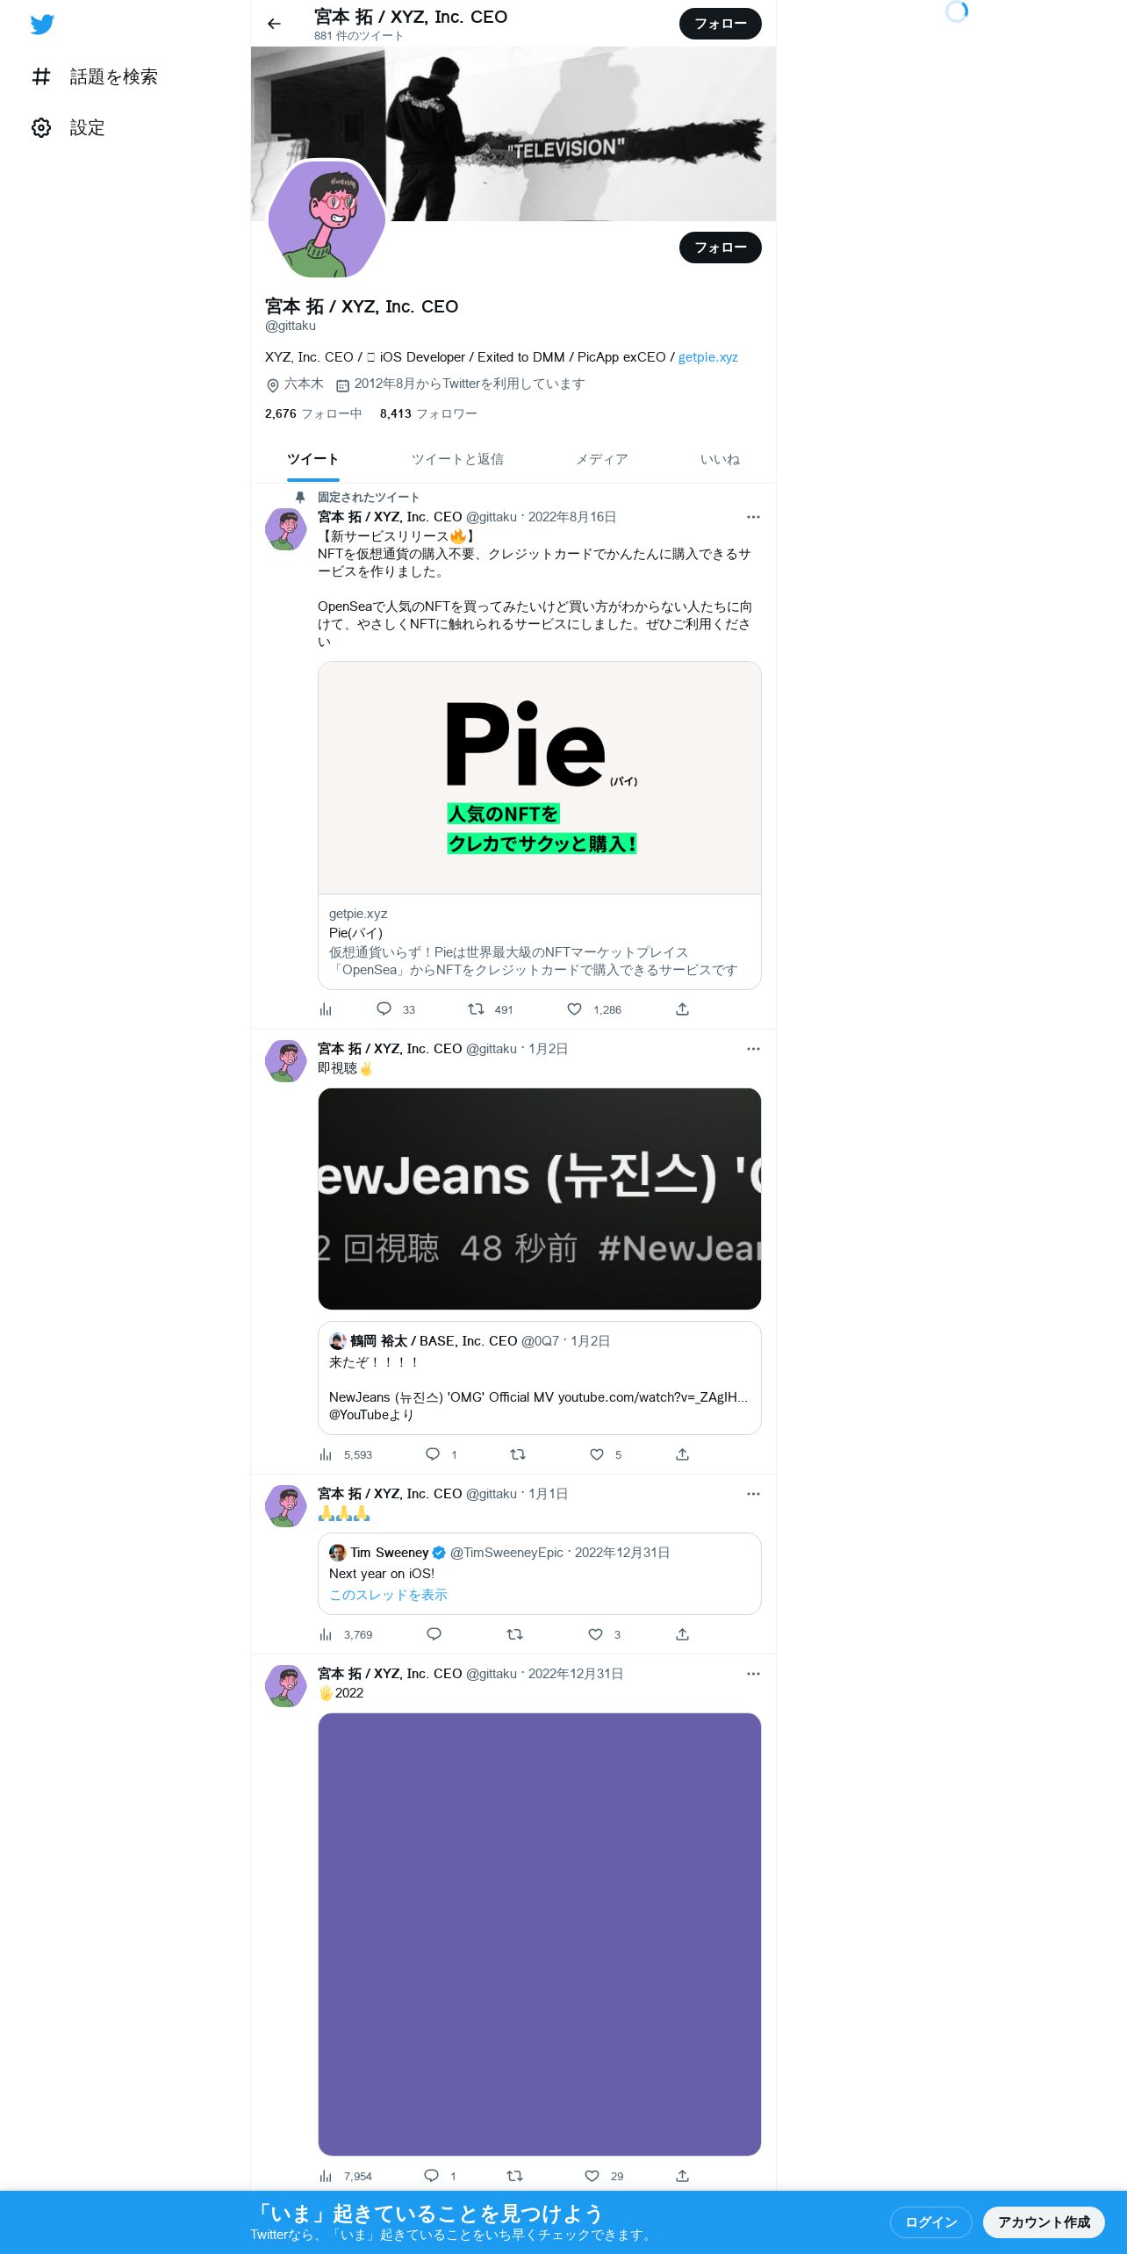Reply to the pinned tweet with 33 replies

click(x=384, y=1009)
